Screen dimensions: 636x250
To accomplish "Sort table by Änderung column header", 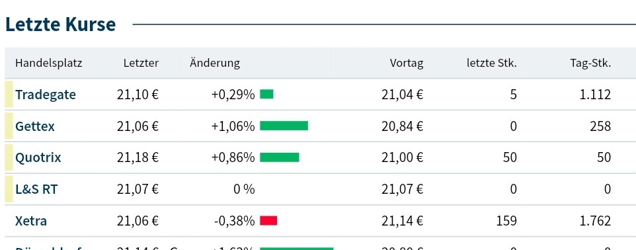I will [215, 63].
